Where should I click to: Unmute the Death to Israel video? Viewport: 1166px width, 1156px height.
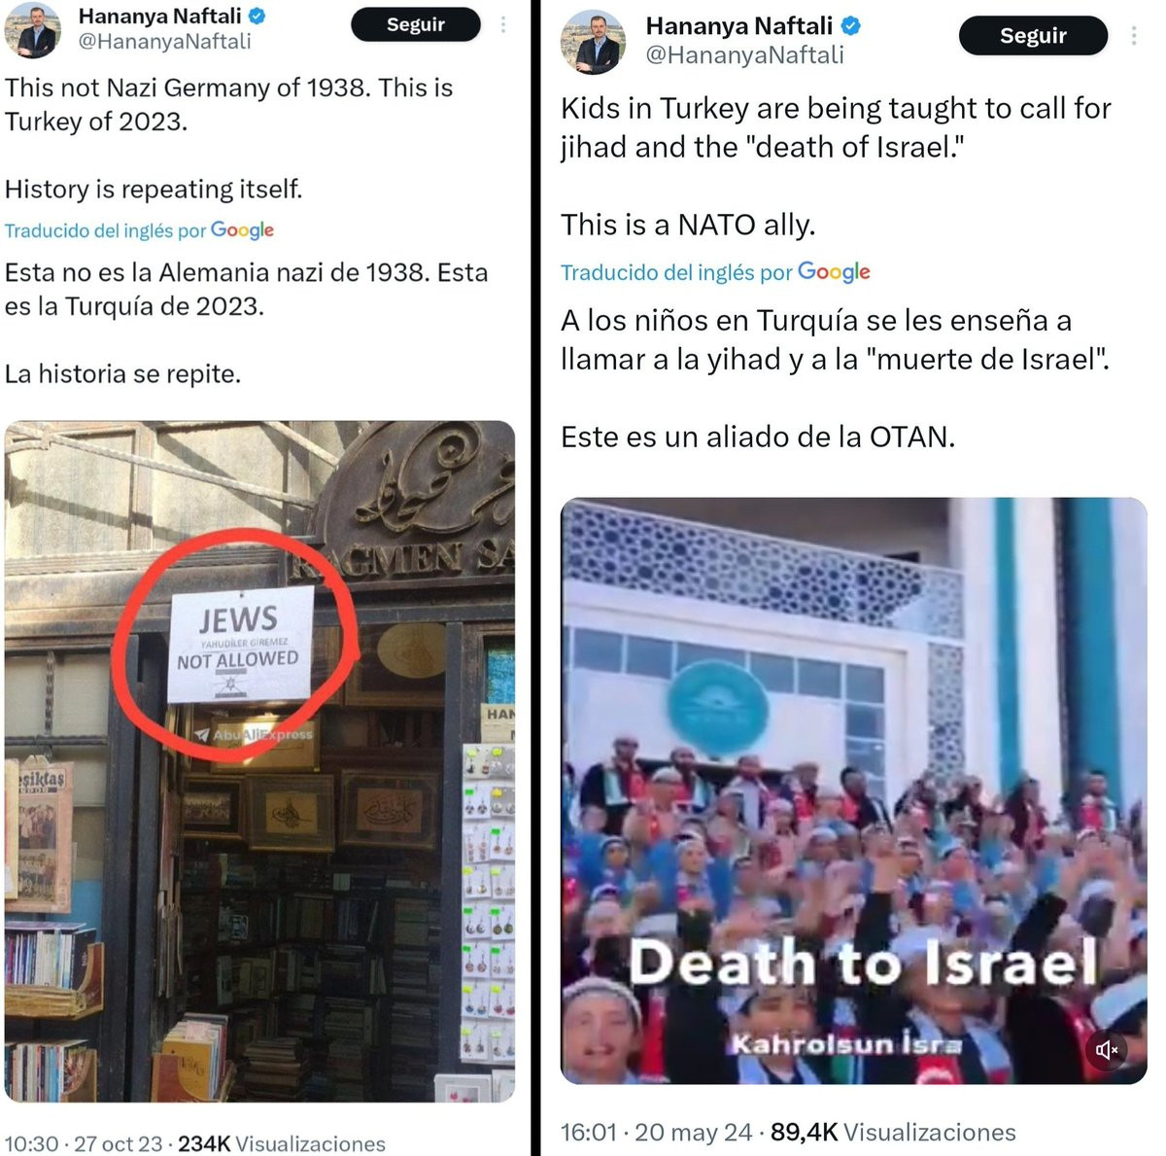pyautogui.click(x=1107, y=1050)
